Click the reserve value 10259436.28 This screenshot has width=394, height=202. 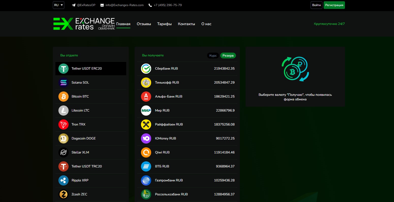224,180
